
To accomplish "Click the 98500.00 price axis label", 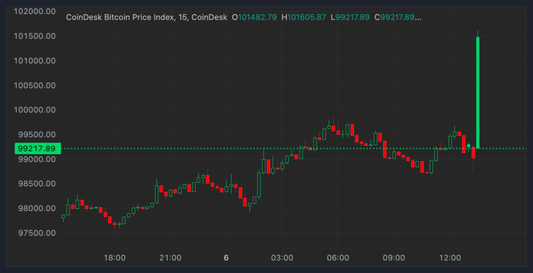I will (x=36, y=184).
